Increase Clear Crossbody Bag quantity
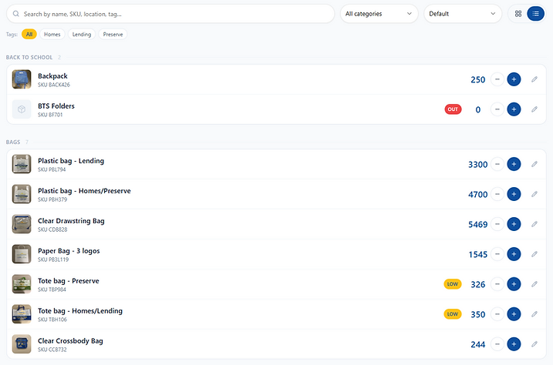 coord(514,344)
